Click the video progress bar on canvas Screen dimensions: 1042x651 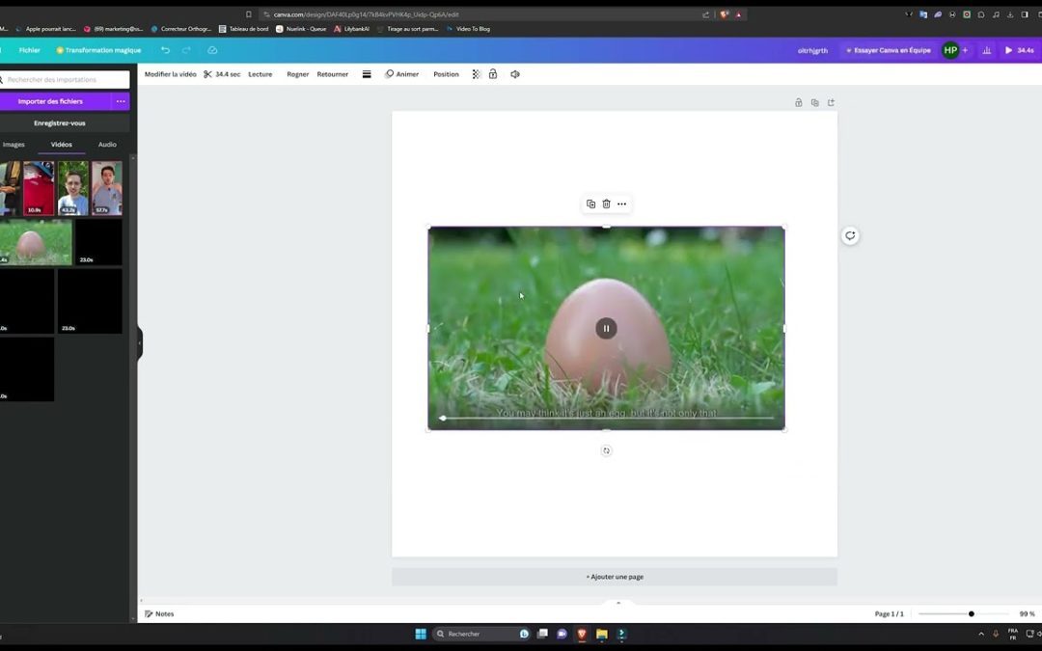coord(608,419)
